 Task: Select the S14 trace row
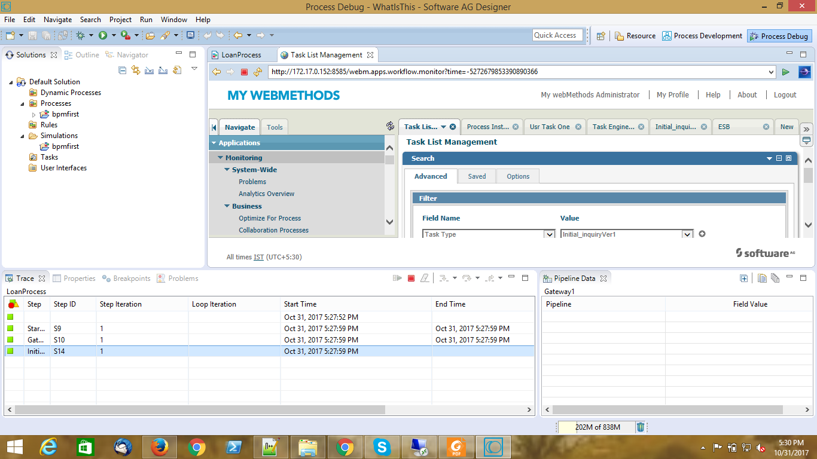click(269, 351)
